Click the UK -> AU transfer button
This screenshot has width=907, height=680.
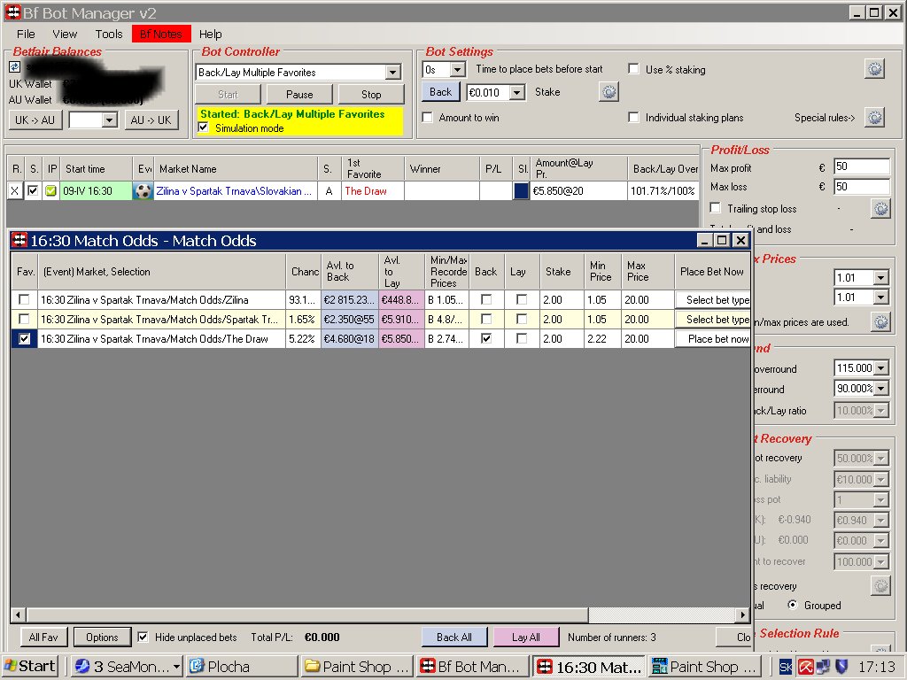coord(35,120)
